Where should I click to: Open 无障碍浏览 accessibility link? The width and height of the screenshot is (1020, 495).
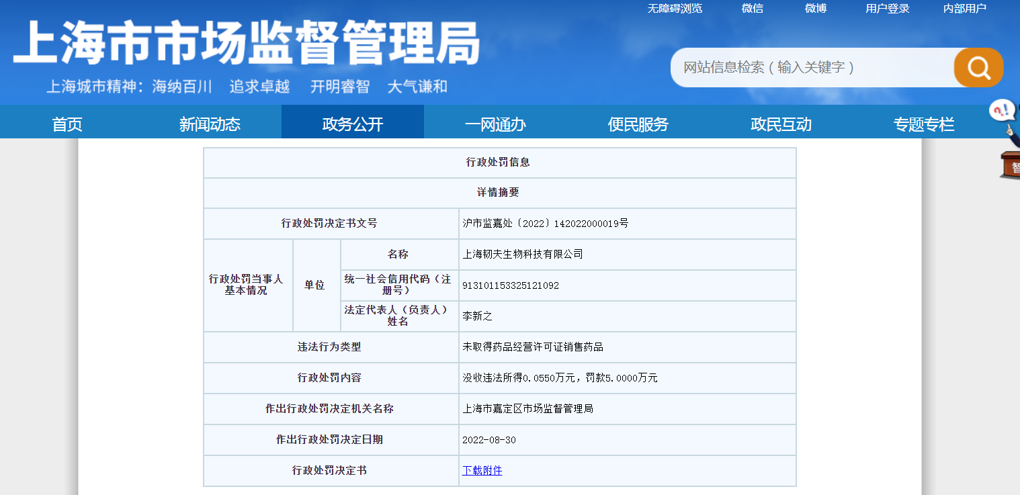coord(675,8)
